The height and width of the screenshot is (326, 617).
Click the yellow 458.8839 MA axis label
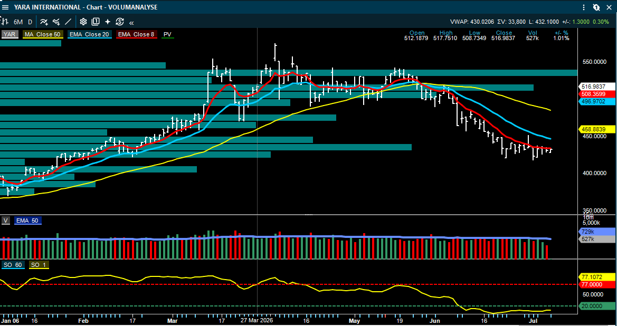pos(596,129)
